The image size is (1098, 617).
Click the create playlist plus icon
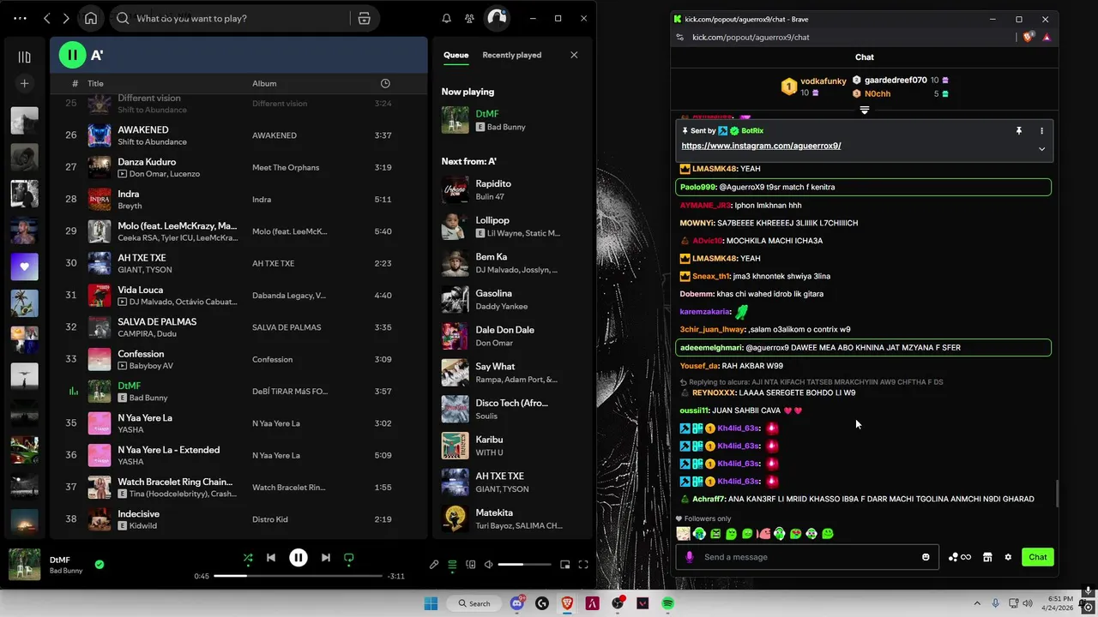click(x=24, y=83)
